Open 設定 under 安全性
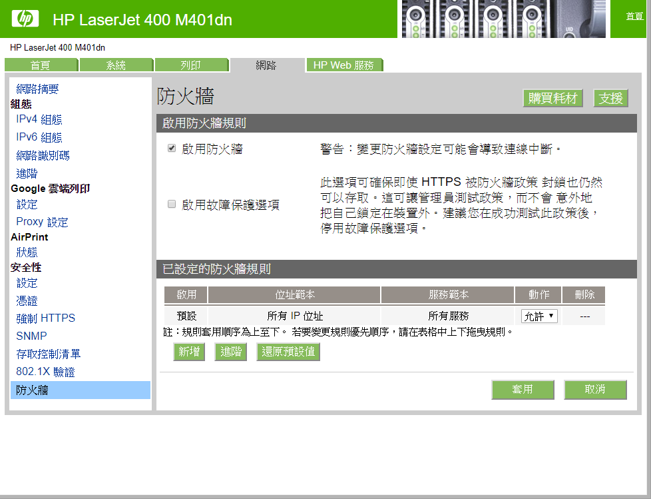 [x=27, y=283]
